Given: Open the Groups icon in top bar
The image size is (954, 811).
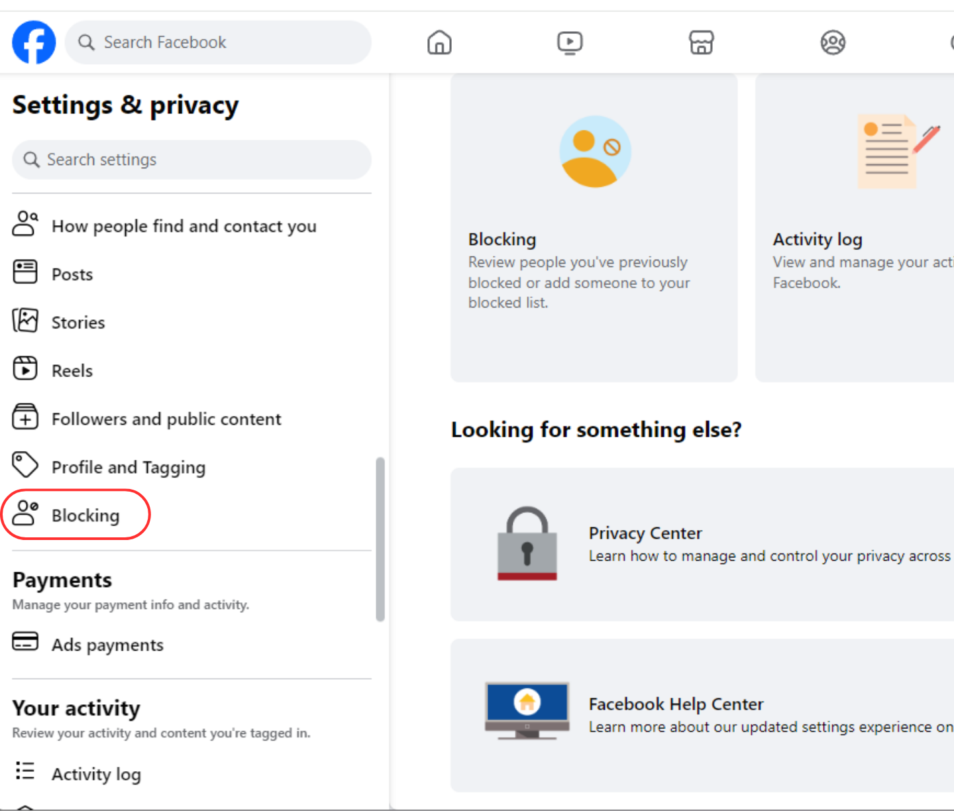Looking at the screenshot, I should pyautogui.click(x=833, y=42).
